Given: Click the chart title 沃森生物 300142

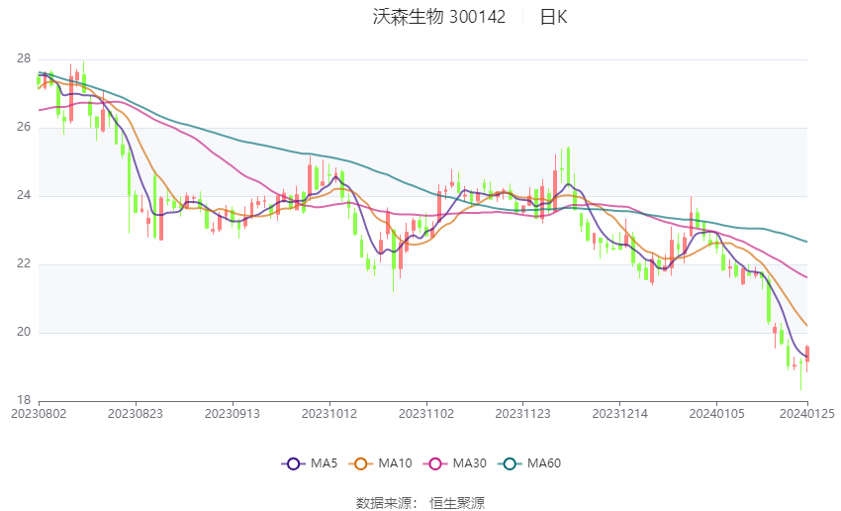Looking at the screenshot, I should coord(438,17).
